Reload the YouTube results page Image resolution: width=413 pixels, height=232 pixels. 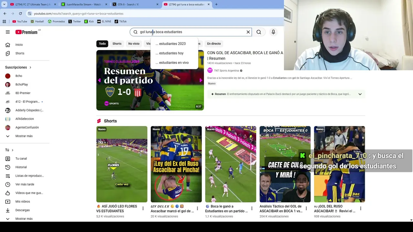point(20,14)
